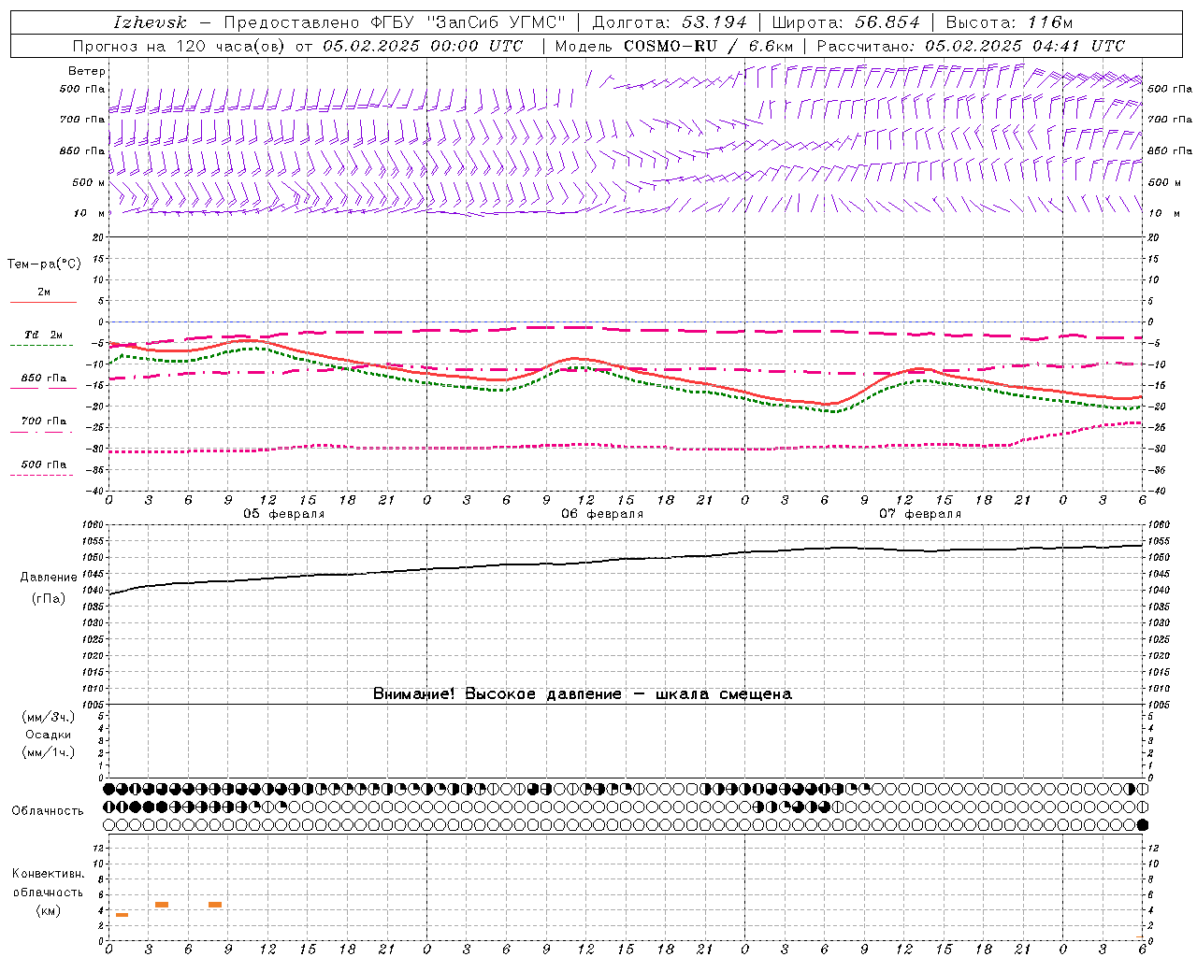The height and width of the screenshot is (957, 1197).
Task: Click the first orange convective cloud bar
Action: [x=122, y=915]
